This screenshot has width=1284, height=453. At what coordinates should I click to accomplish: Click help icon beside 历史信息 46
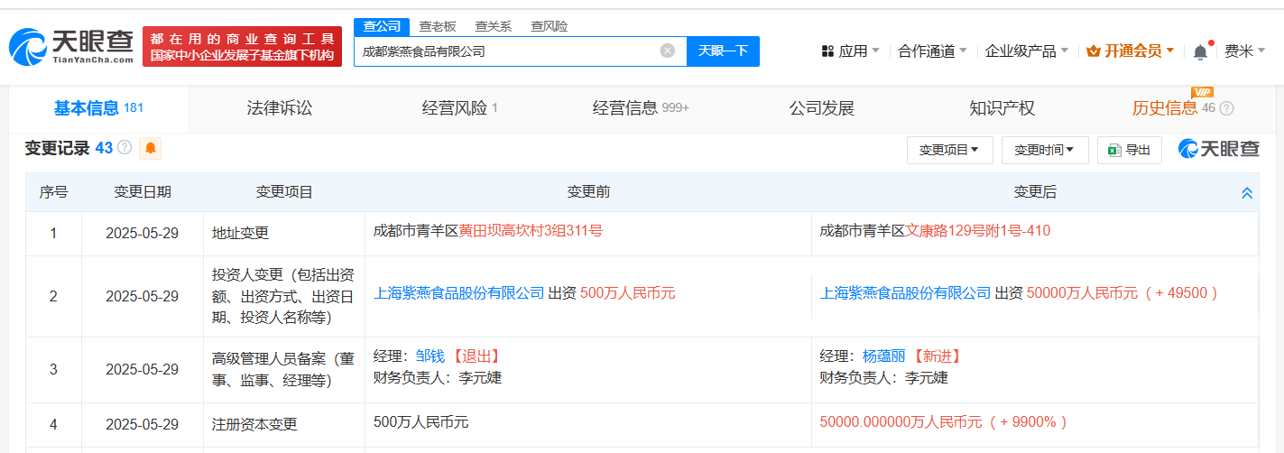1226,109
